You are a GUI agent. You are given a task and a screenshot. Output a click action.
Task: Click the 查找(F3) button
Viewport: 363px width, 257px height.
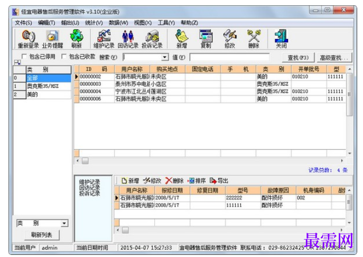[298, 58]
